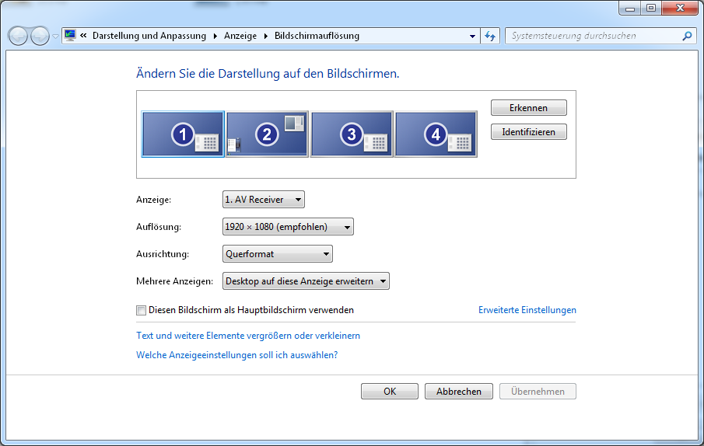
Task: Click the 'Anzeige' breadcrumb
Action: pyautogui.click(x=240, y=36)
